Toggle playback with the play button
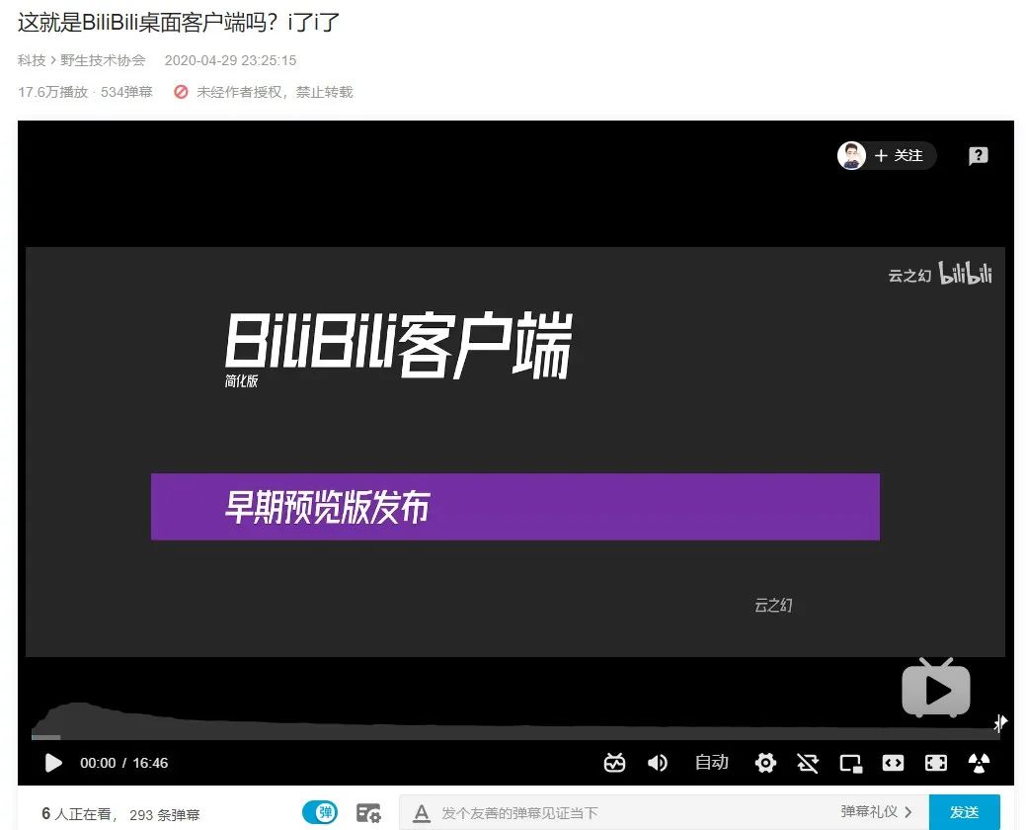 (53, 763)
